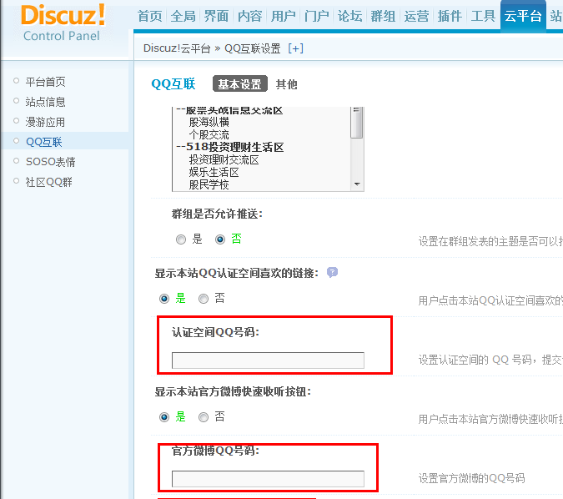Select 娱乐生活区 in the forum list
563x499 pixels.
214,173
